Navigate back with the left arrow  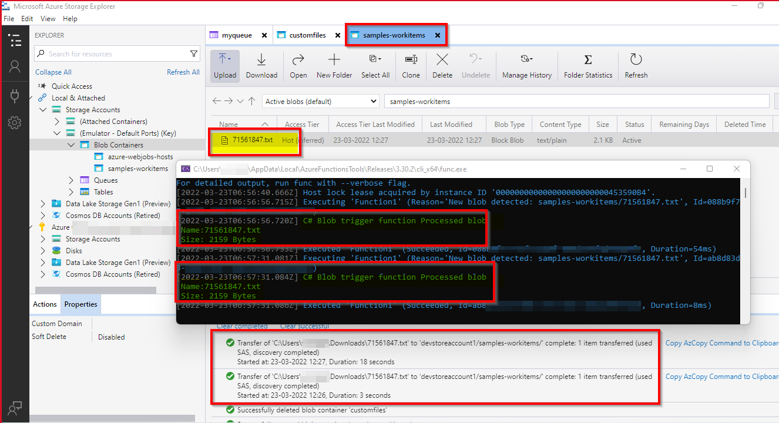(217, 101)
